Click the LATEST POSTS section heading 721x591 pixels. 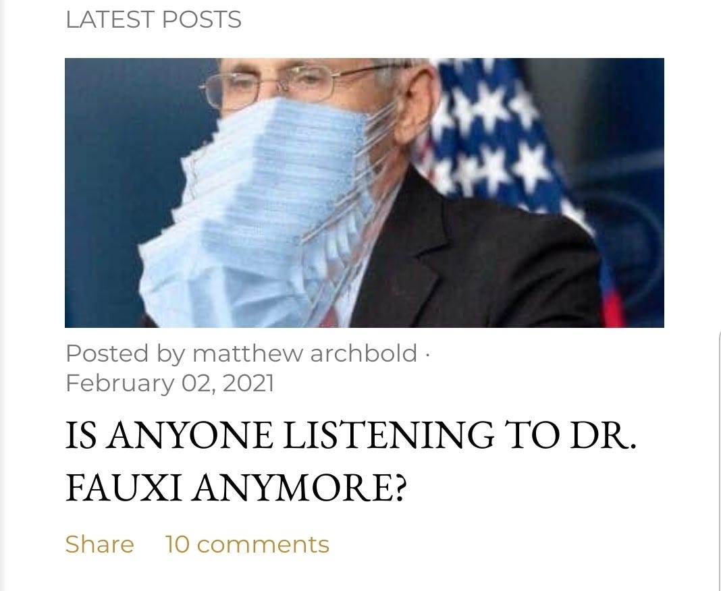click(x=153, y=20)
